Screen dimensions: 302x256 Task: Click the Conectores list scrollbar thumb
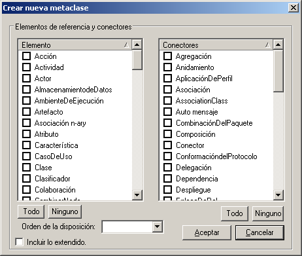[278, 71]
